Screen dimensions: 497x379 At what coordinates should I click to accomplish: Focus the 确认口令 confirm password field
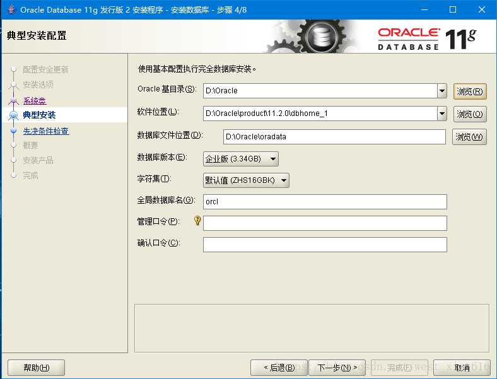click(x=325, y=245)
